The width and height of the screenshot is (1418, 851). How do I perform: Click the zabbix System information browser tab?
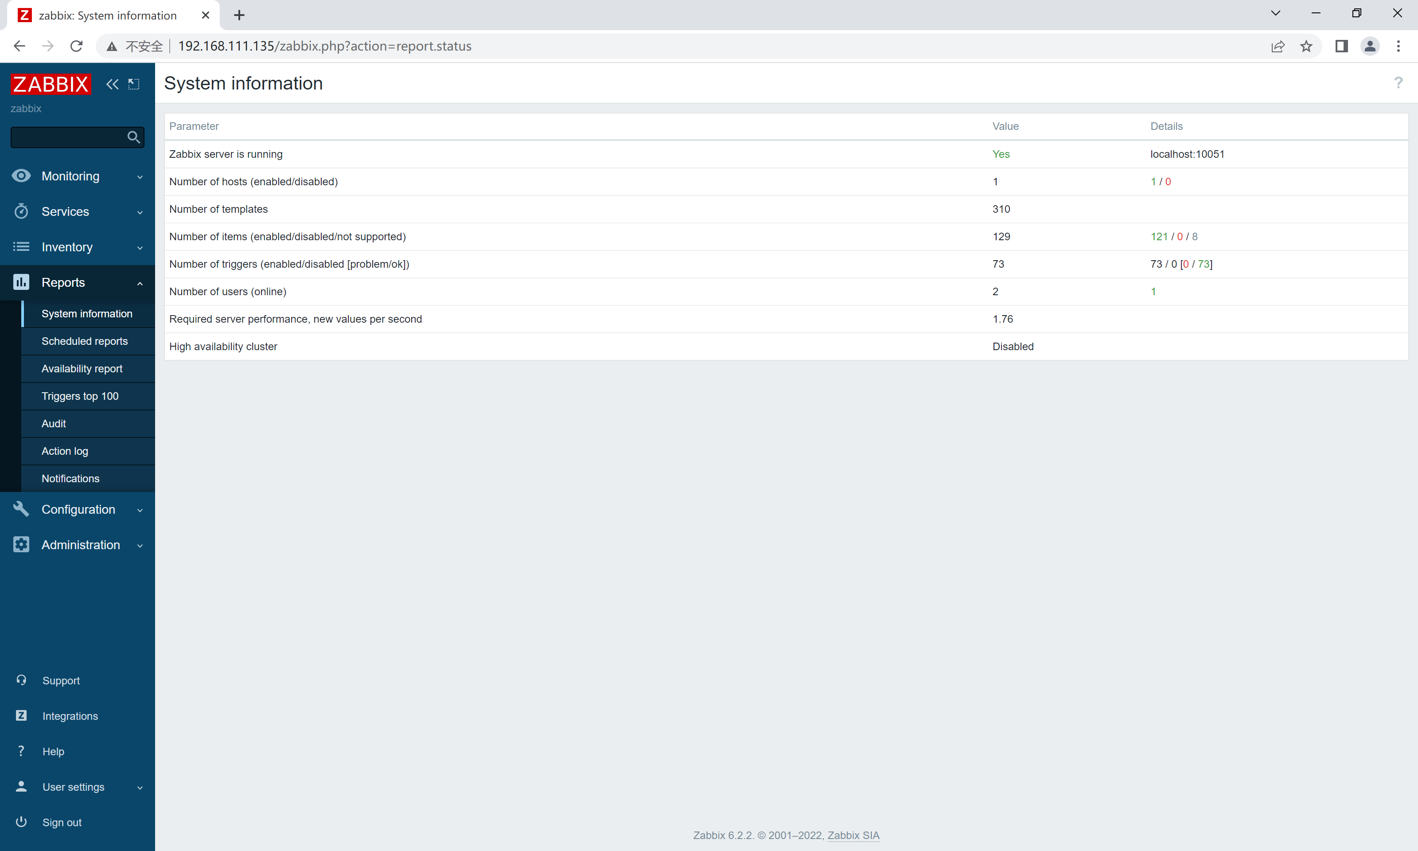click(x=113, y=16)
